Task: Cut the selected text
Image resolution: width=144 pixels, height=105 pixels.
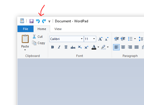Action: tap(38, 37)
